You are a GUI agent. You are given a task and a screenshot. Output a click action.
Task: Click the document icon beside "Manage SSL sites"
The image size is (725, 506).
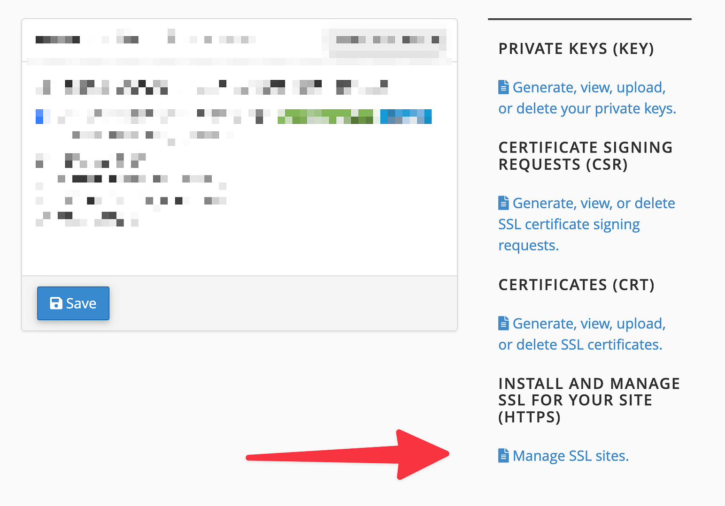[503, 455]
